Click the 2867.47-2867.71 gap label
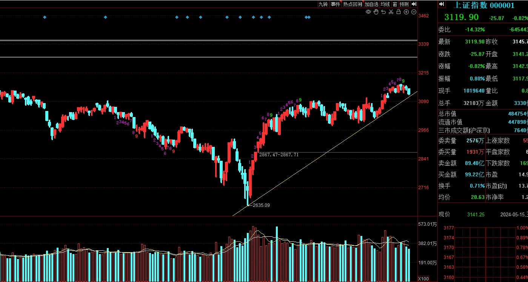The height and width of the screenshot is (282, 528). pos(279,155)
